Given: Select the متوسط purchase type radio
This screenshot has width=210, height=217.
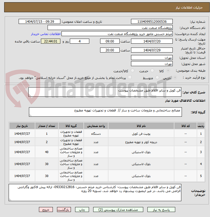Looking at the screenshot, I should [157, 77].
